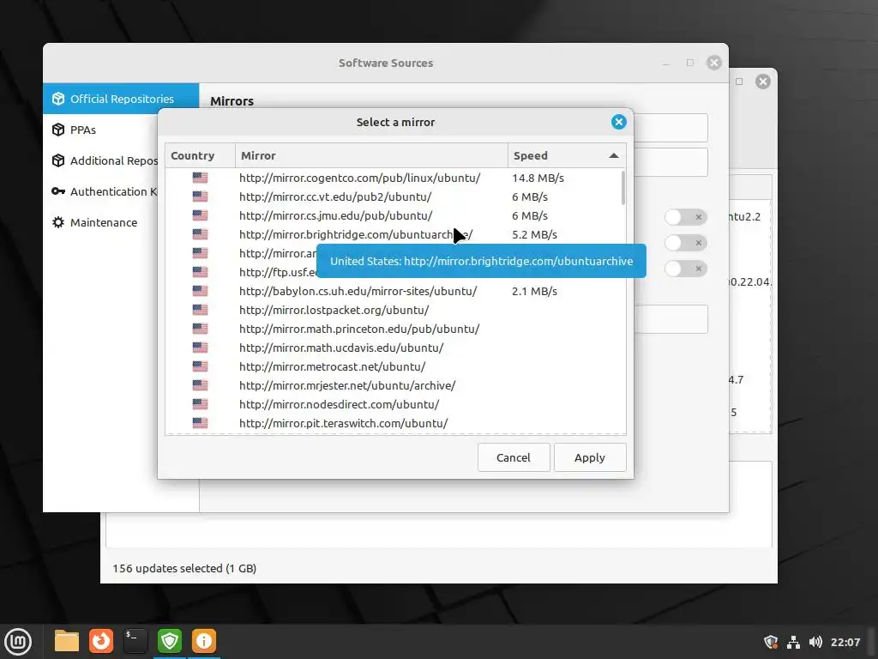Switch to orange info taskbar window

[x=204, y=641]
